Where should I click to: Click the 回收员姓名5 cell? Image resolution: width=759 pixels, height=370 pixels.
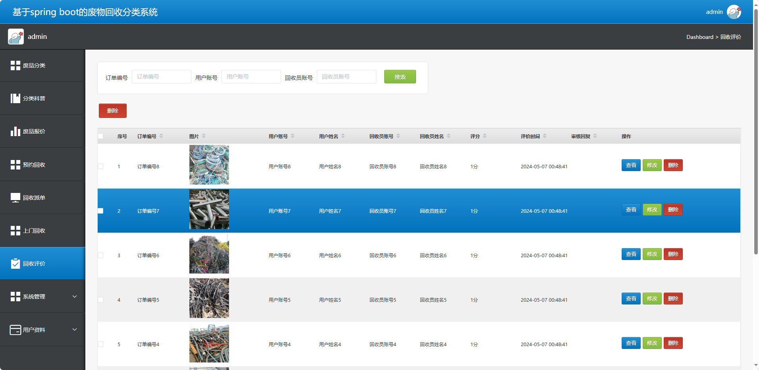pos(433,300)
